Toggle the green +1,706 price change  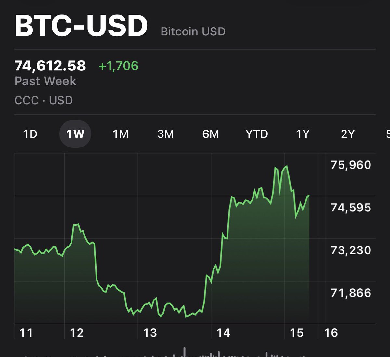tap(119, 66)
